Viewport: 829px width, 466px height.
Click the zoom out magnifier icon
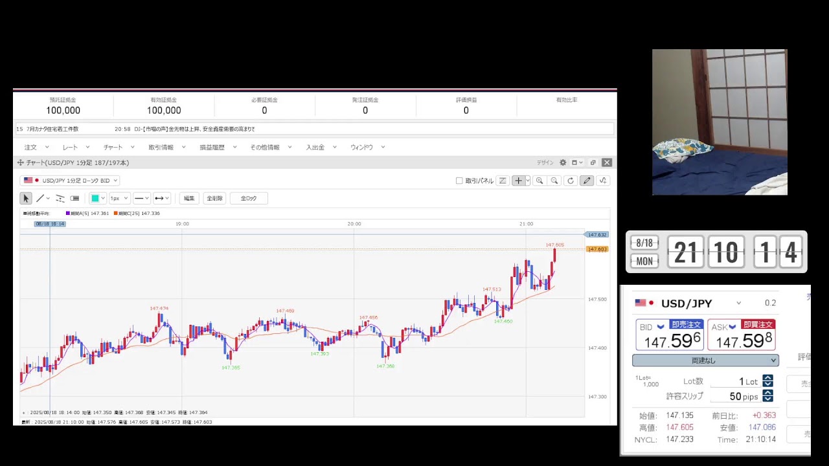tap(554, 181)
